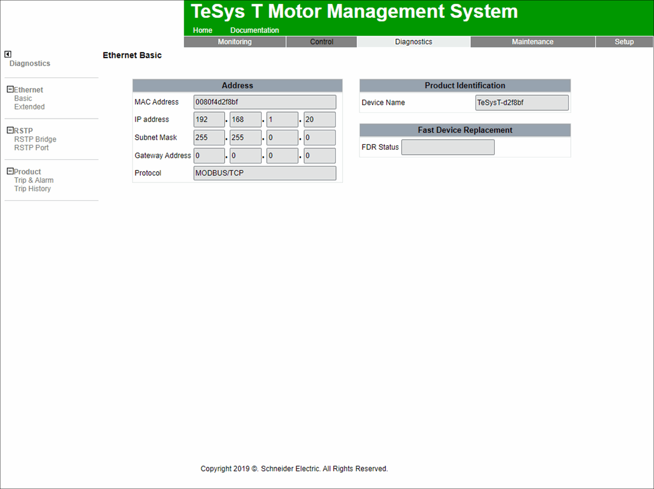This screenshot has width=654, height=489.
Task: Click the Device Name label
Action: pyautogui.click(x=383, y=103)
